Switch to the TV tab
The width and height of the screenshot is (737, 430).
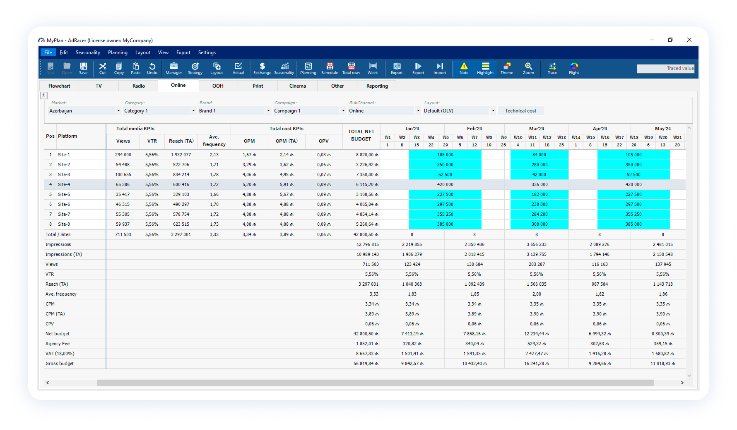click(x=99, y=86)
